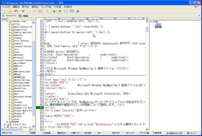Image resolution: width=202 pixels, height=136 pixels.
Task: Expand the Movie Maker folder node
Action: (x=10, y=63)
